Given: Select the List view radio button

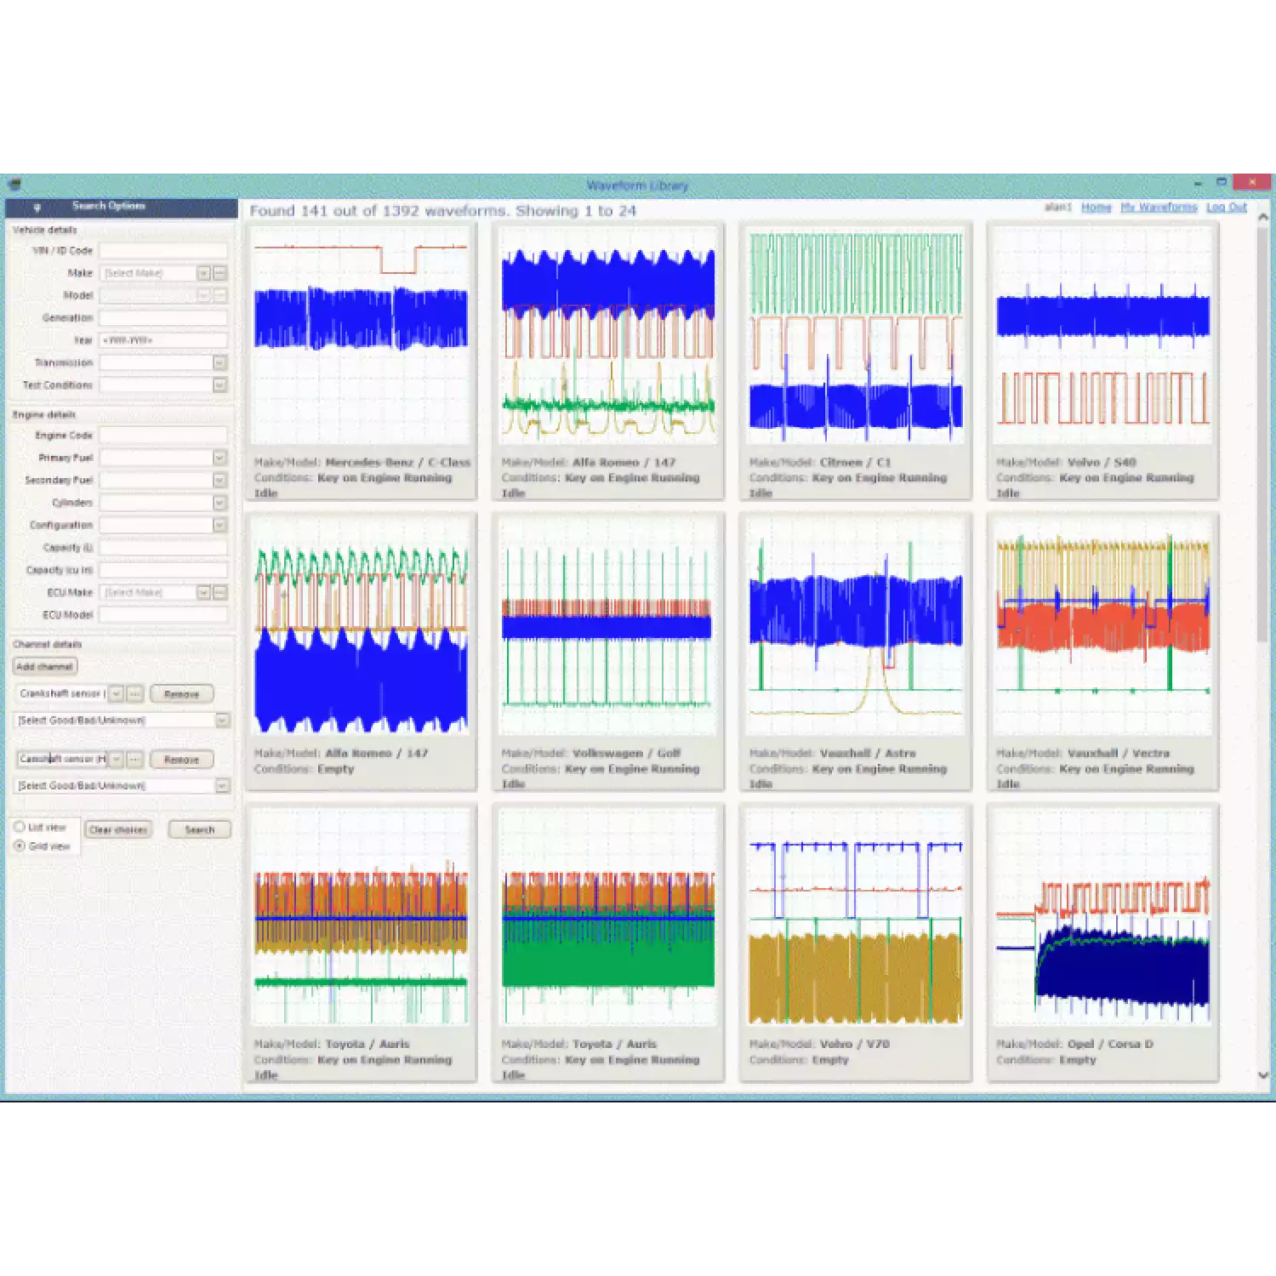Looking at the screenshot, I should tap(20, 827).
